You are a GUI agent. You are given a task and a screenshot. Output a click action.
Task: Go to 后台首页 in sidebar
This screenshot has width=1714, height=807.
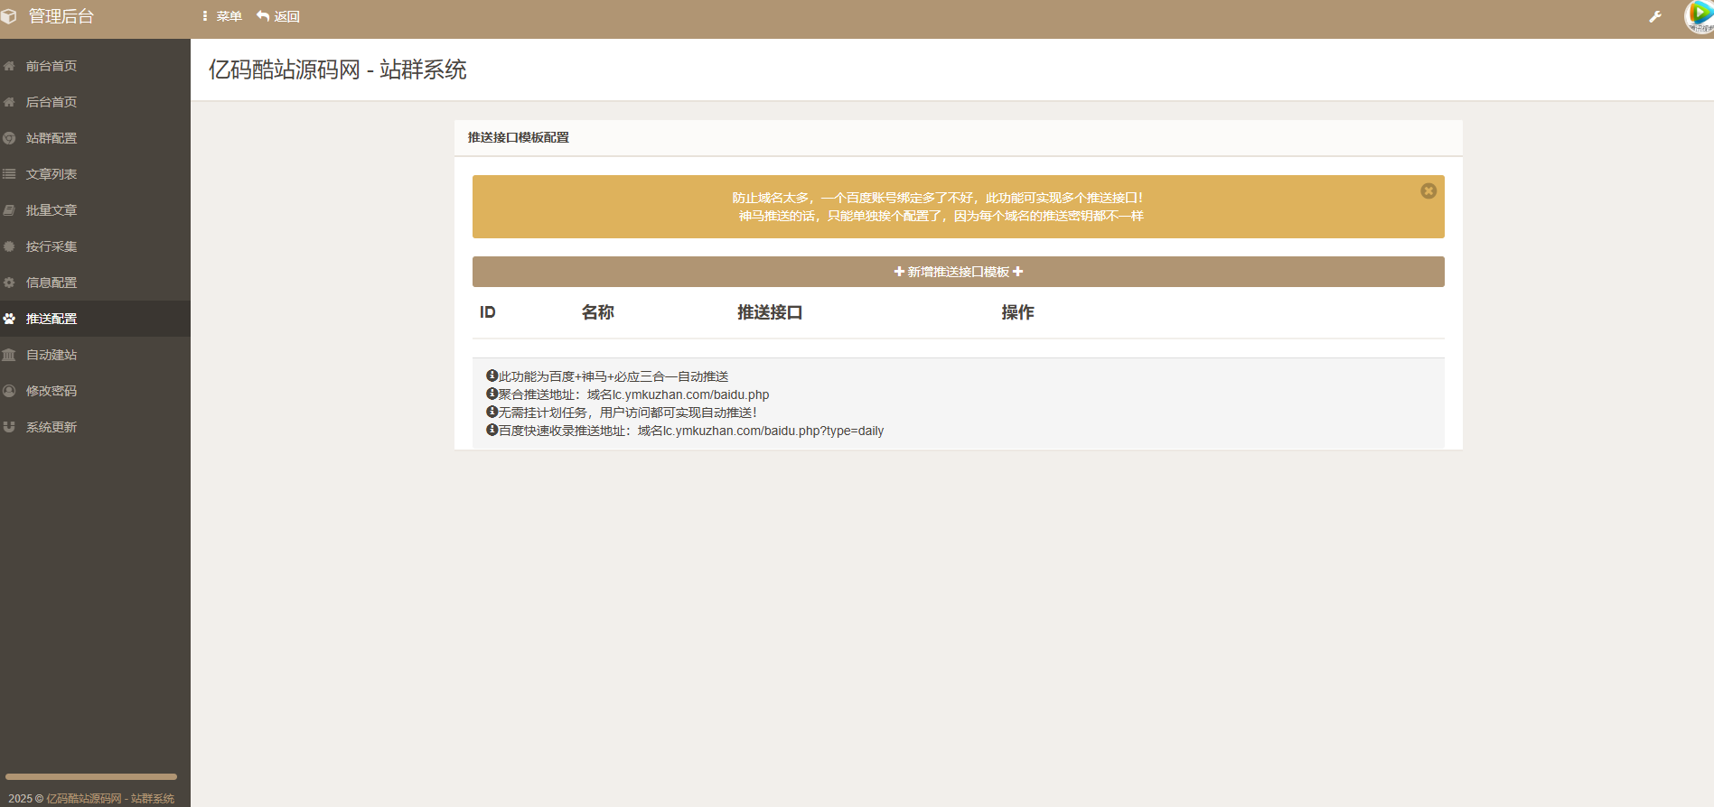[x=52, y=102]
